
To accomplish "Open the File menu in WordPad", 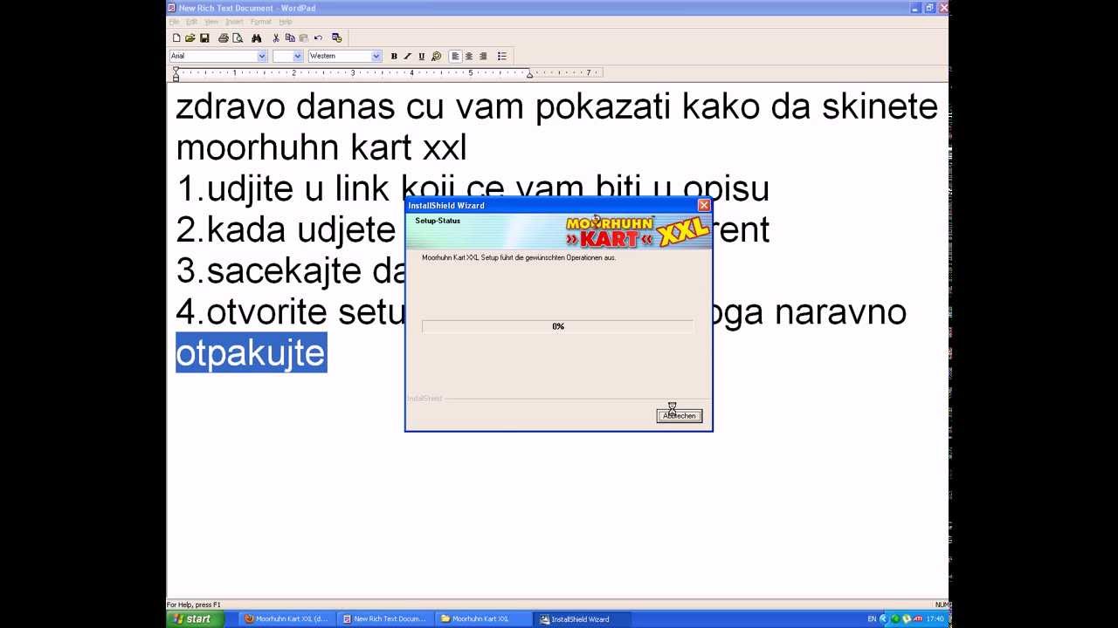I will pyautogui.click(x=174, y=22).
